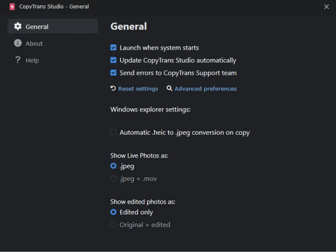This screenshot has height=252, width=336.
Task: Choose the Original + edited option
Action: [114, 225]
